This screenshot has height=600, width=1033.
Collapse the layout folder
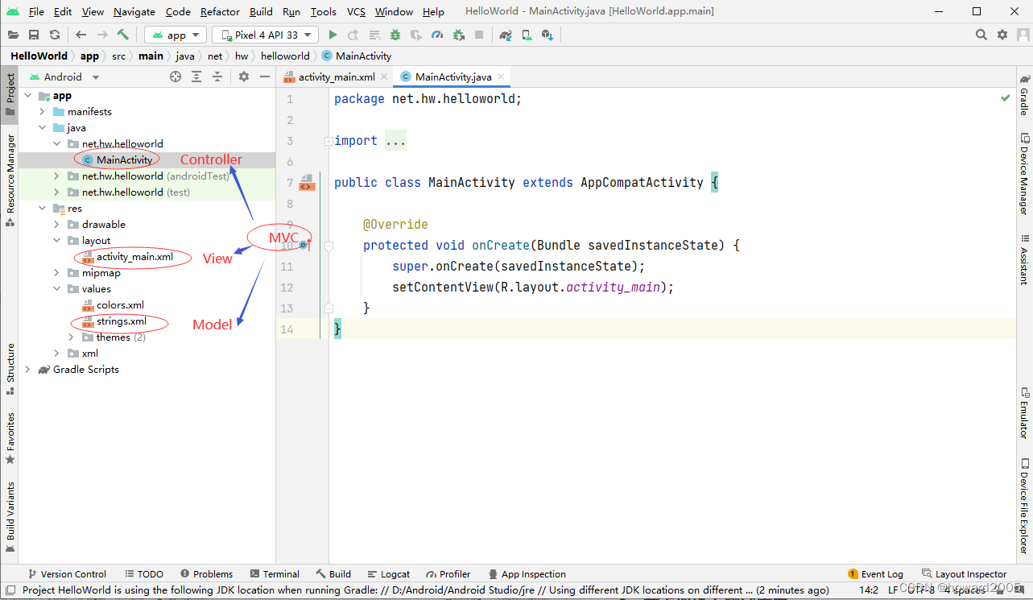pos(56,241)
